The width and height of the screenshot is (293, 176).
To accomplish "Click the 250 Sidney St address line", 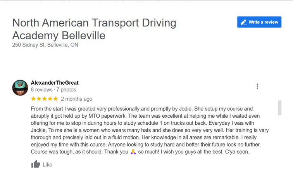I will pos(45,45).
